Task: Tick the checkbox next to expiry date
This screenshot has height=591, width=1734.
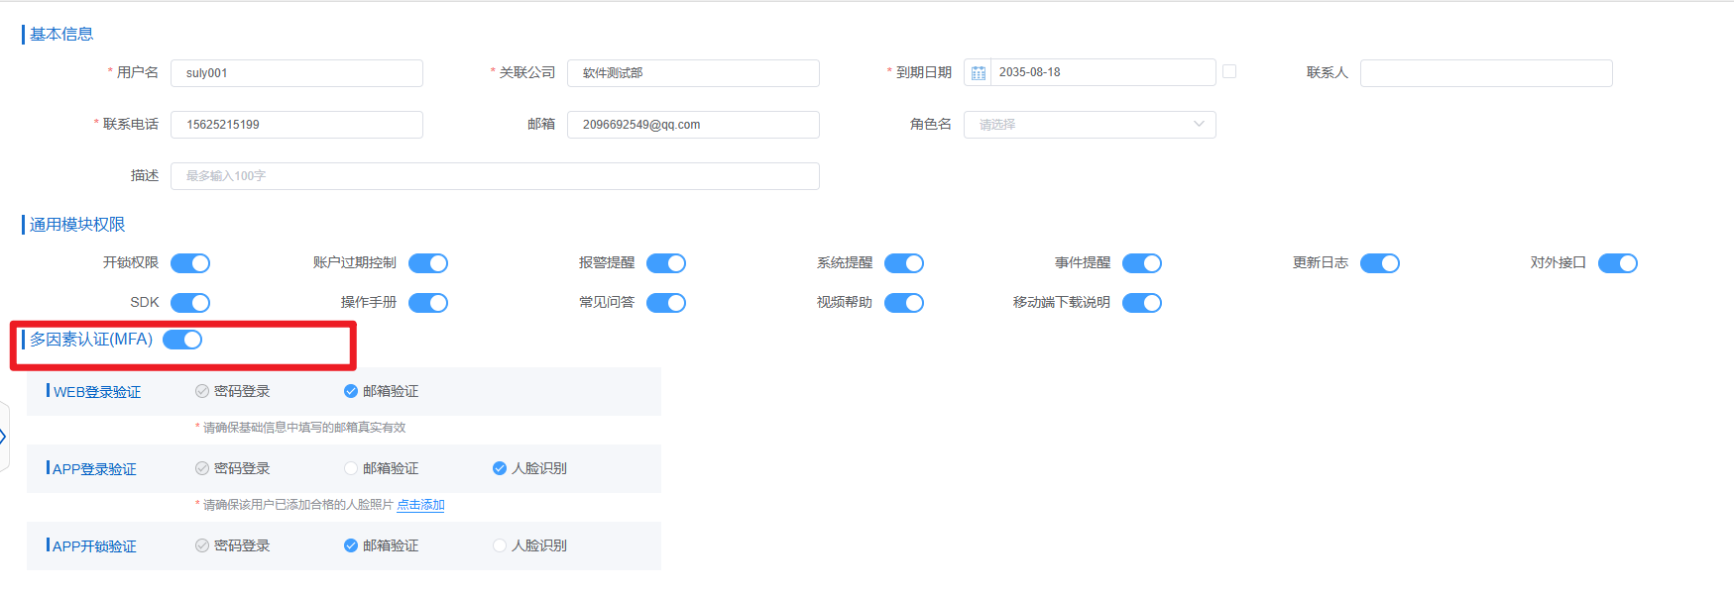Action: (1229, 71)
